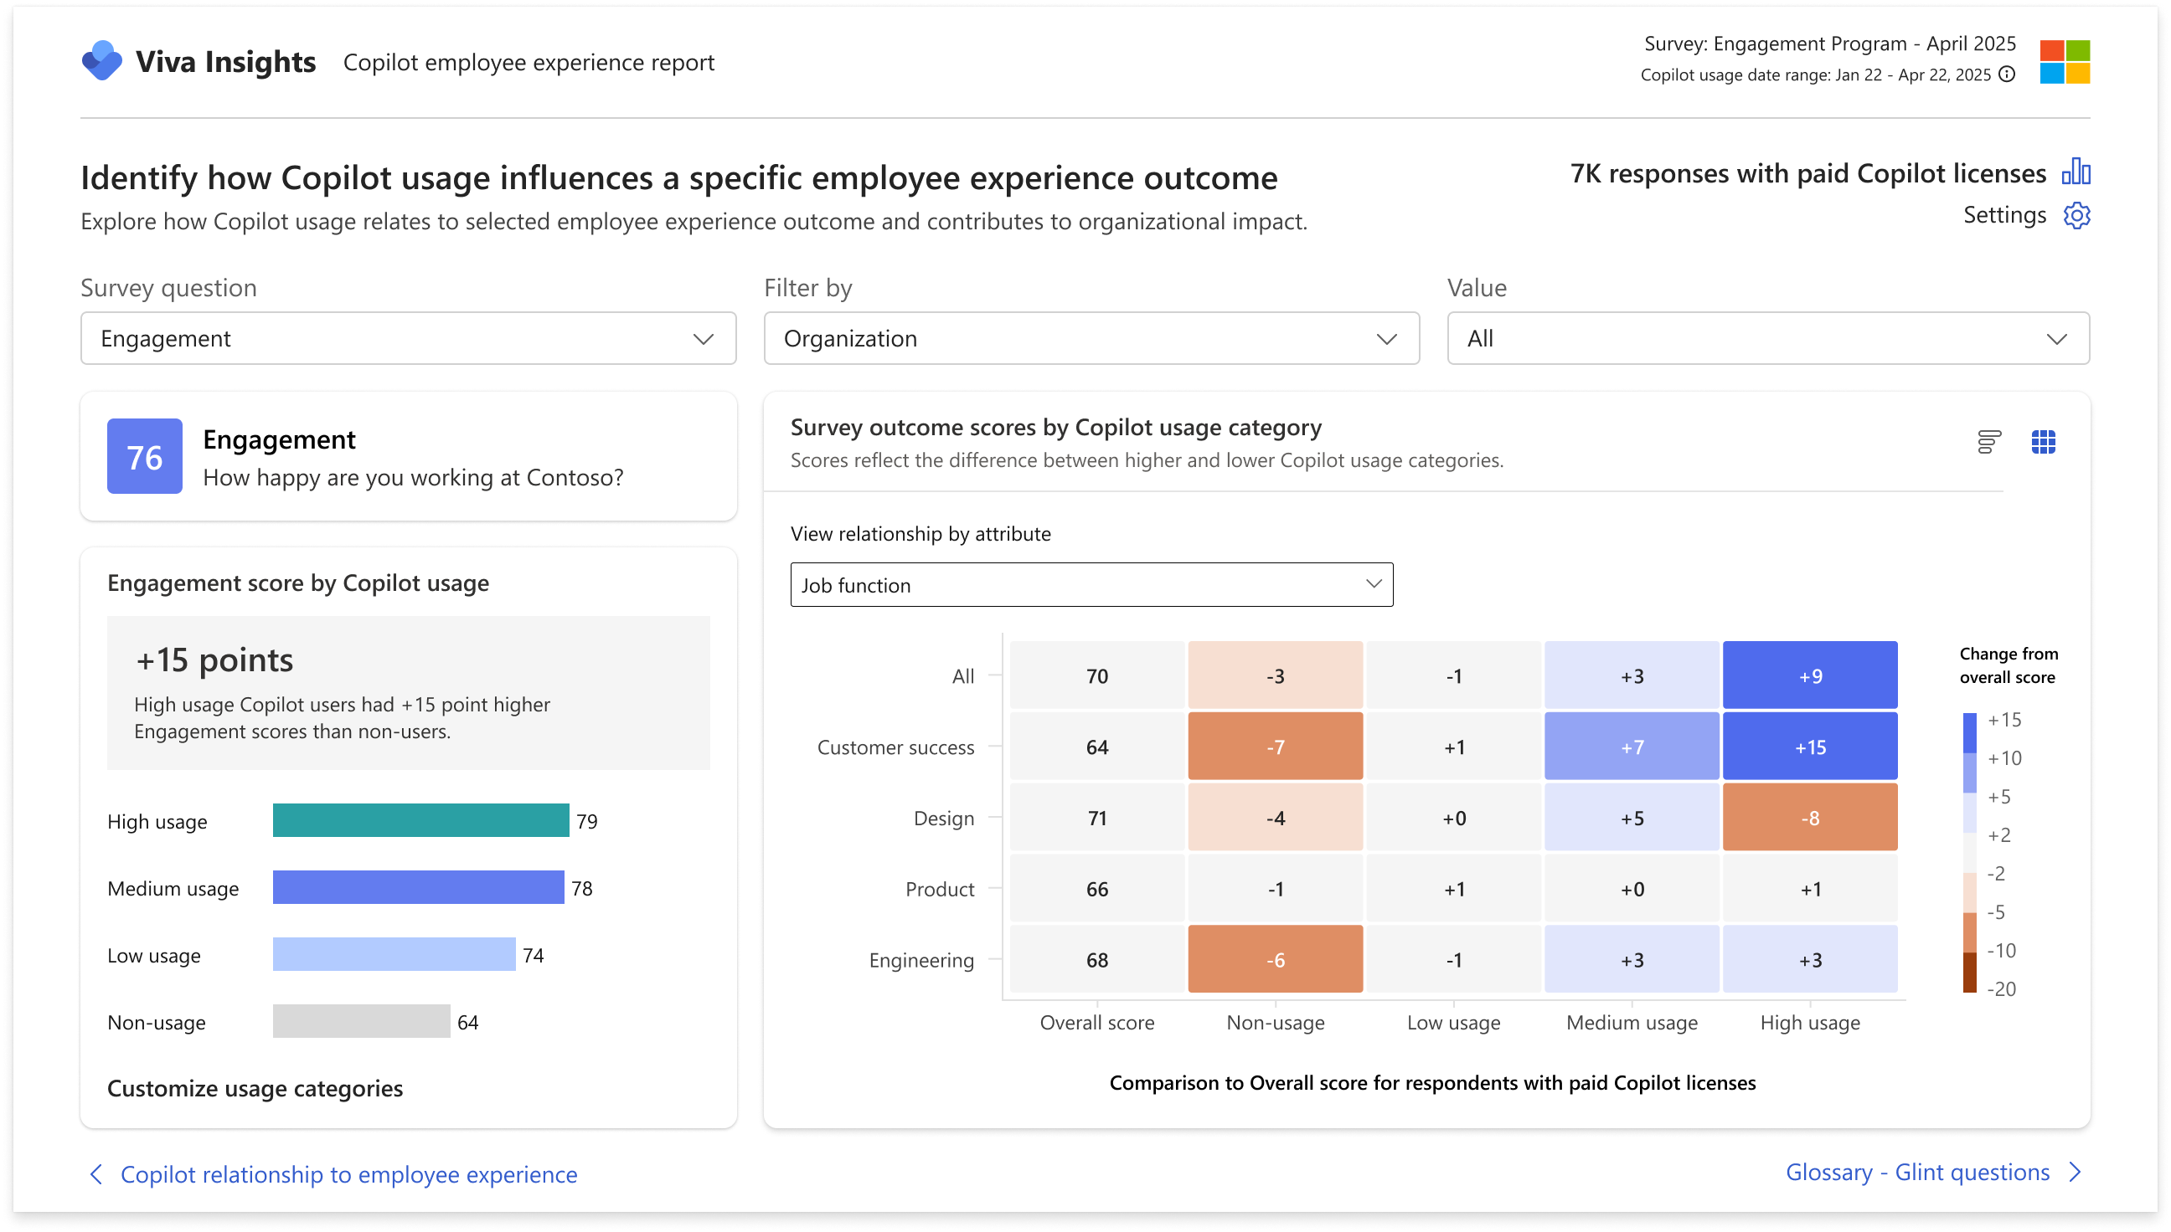Viewport: 2171px width, 1232px height.
Task: Open the Survey question Engagement dropdown
Action: click(408, 338)
